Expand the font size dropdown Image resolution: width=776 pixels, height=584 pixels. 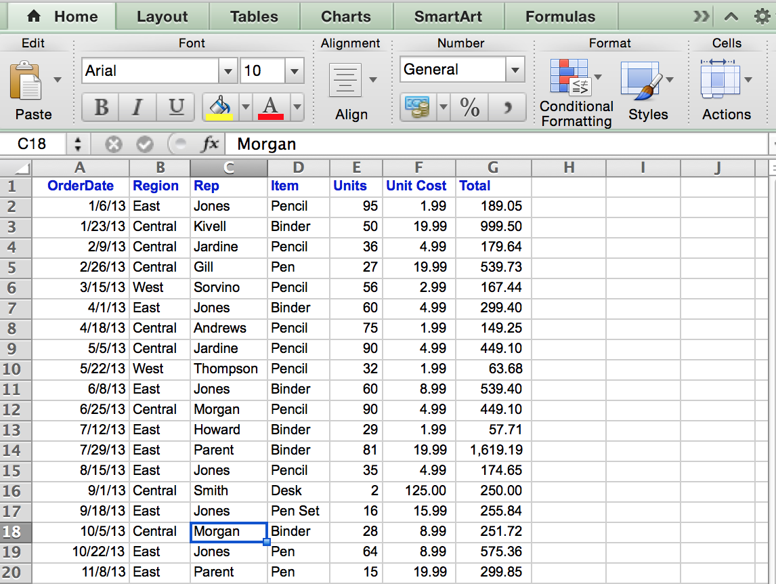click(295, 70)
